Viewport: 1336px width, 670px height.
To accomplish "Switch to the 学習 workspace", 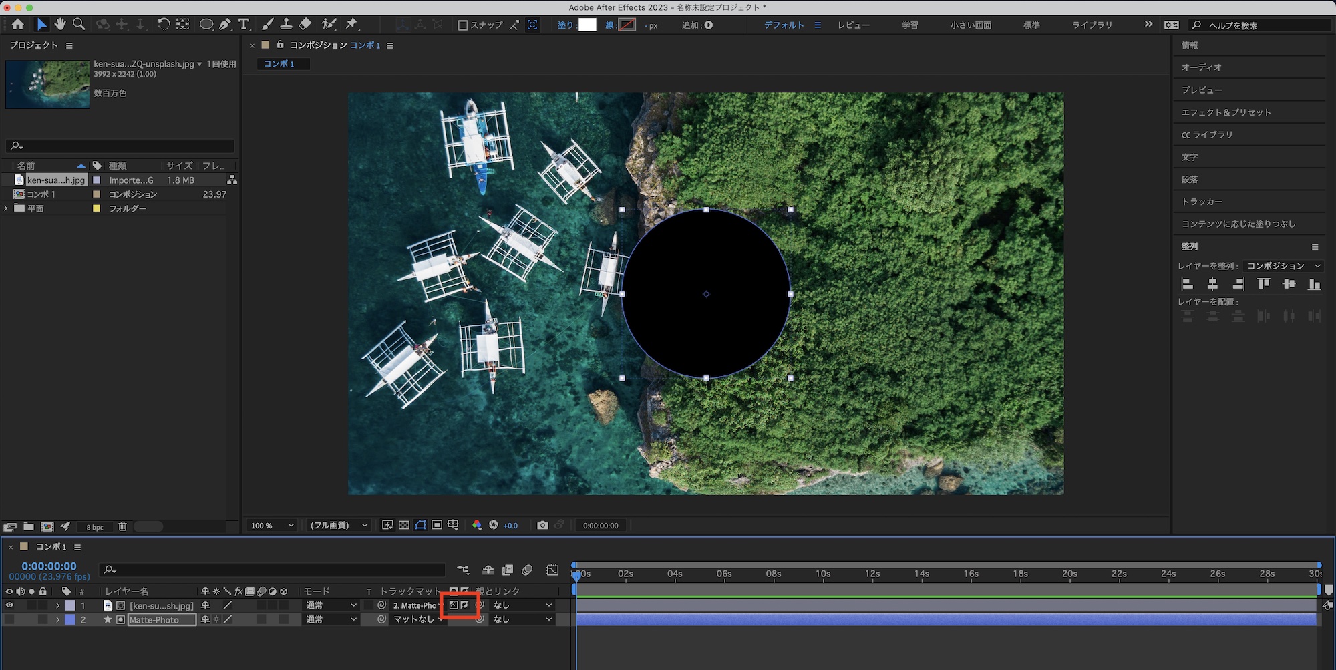I will tap(910, 25).
